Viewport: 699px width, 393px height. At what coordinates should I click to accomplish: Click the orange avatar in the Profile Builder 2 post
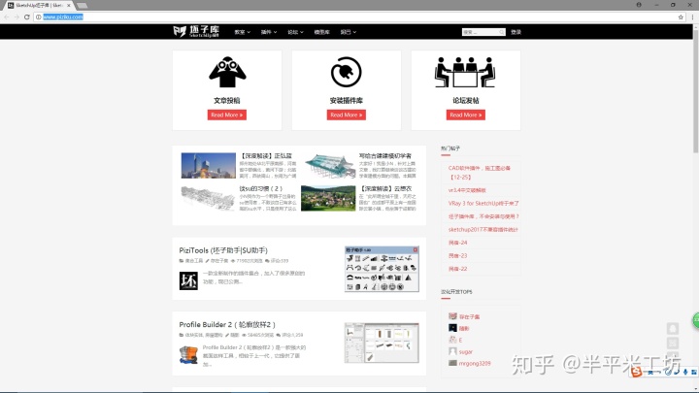tap(188, 355)
